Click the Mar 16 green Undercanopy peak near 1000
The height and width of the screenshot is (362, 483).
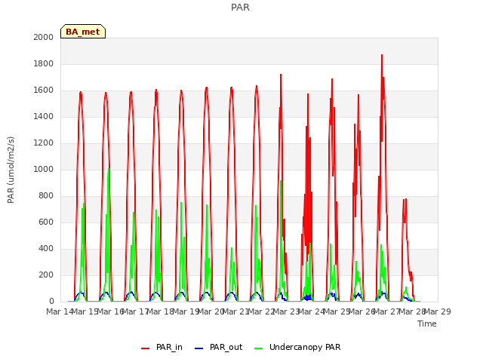(x=109, y=169)
